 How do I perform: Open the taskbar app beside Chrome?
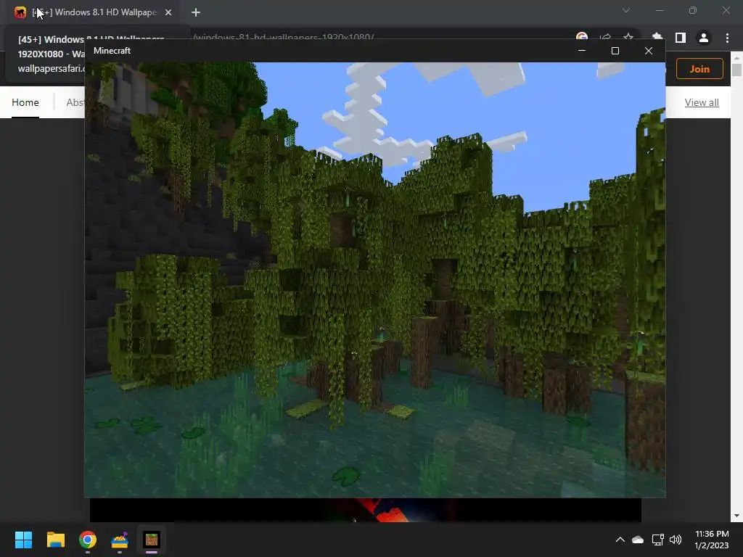[x=120, y=540]
